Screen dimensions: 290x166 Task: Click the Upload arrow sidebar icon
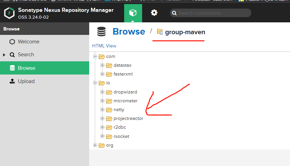click(x=12, y=81)
